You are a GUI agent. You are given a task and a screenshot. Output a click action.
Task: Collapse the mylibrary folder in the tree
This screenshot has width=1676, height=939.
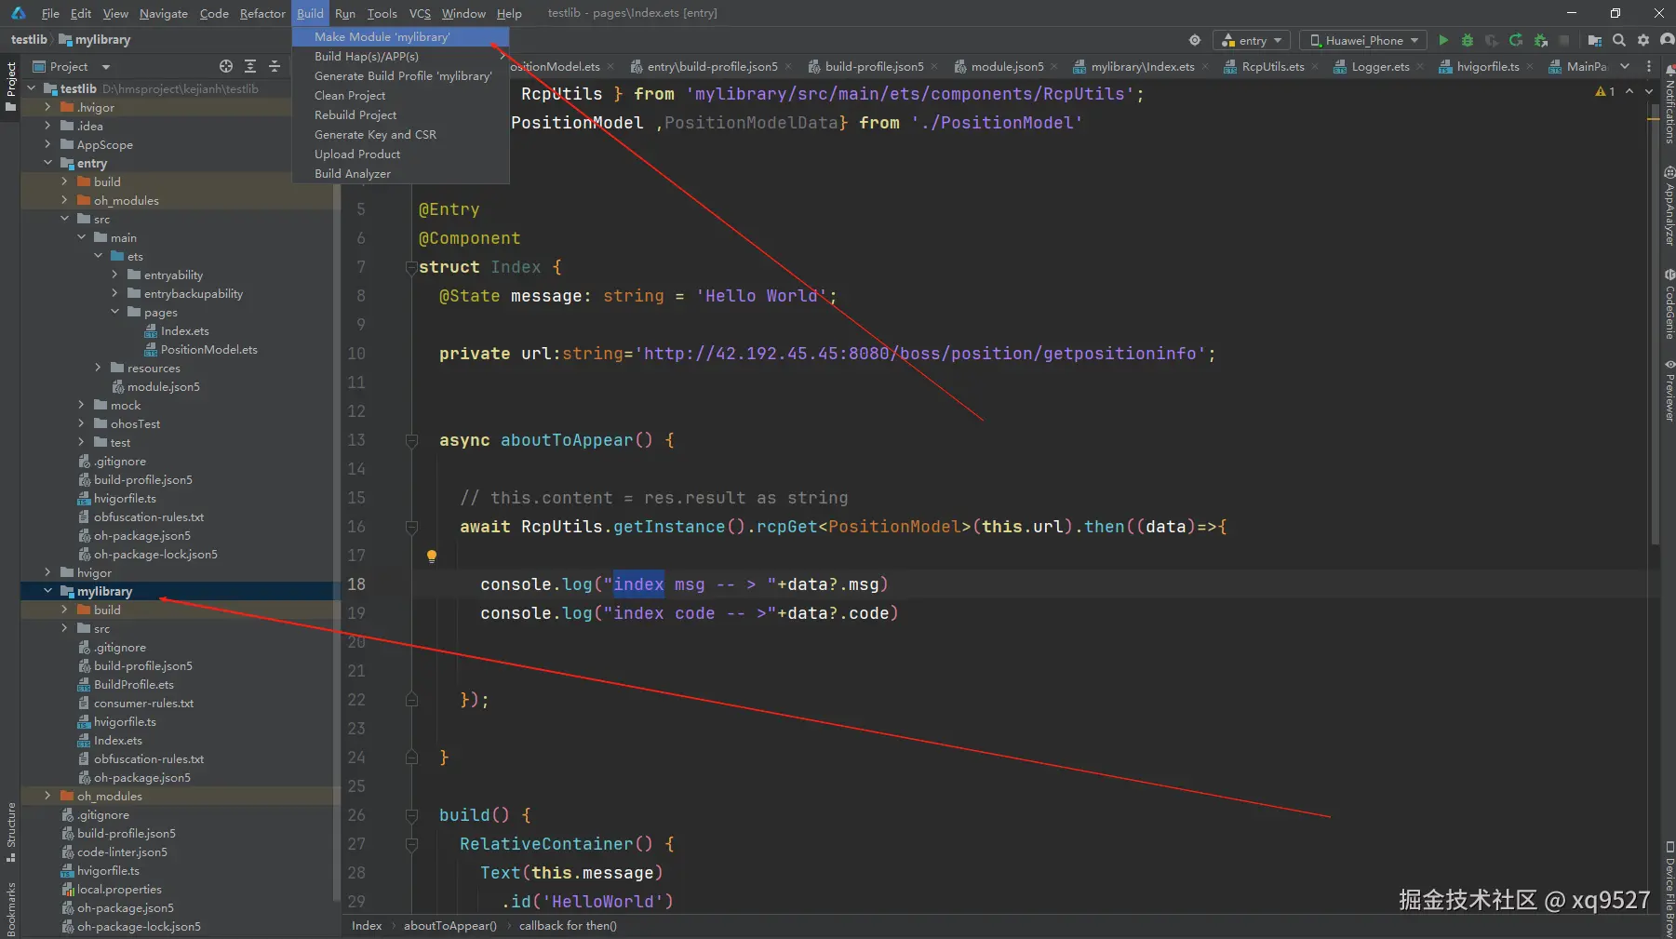pyautogui.click(x=48, y=591)
